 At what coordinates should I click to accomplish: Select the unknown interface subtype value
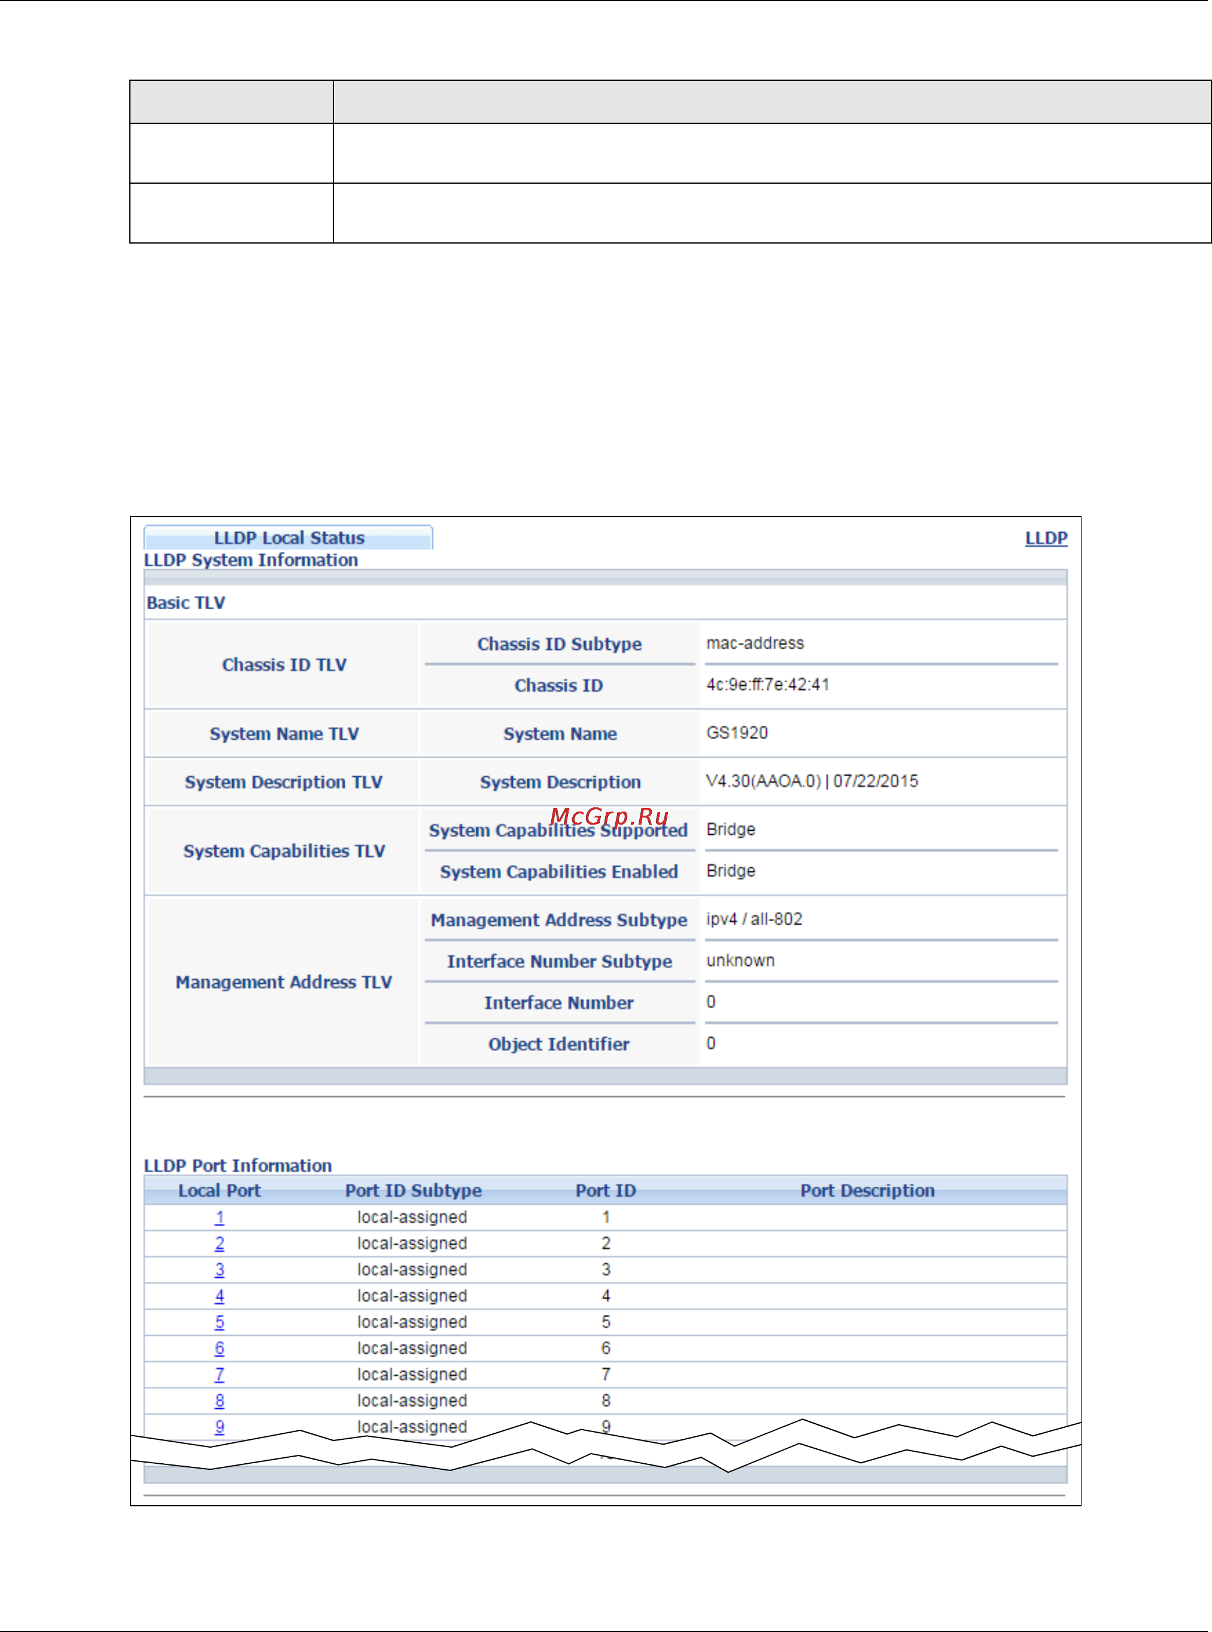(x=740, y=961)
